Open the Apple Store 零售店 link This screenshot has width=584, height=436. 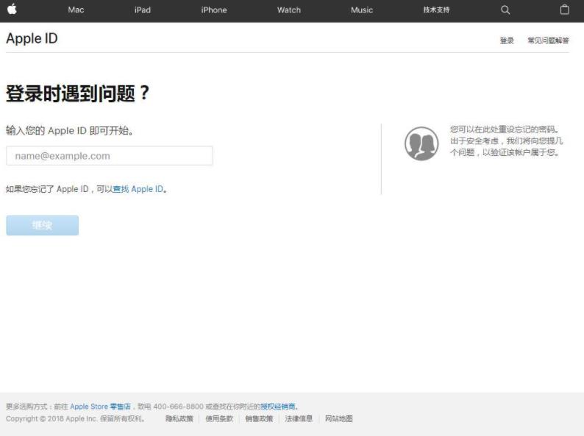(100, 407)
